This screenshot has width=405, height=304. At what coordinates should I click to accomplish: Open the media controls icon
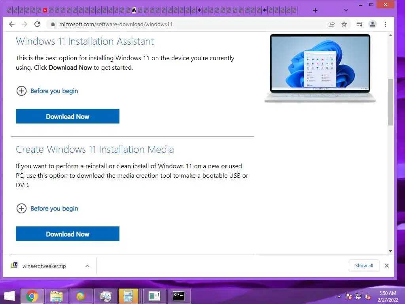[x=360, y=24]
